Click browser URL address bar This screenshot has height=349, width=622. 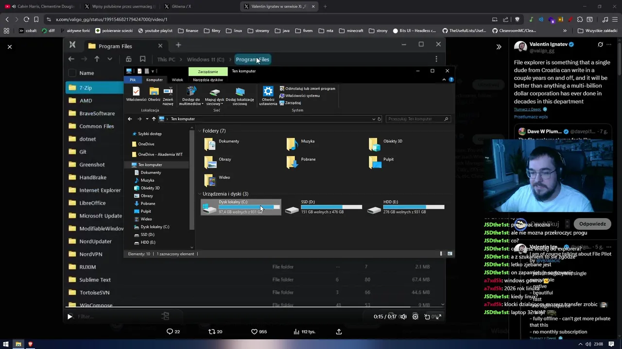[x=267, y=19]
